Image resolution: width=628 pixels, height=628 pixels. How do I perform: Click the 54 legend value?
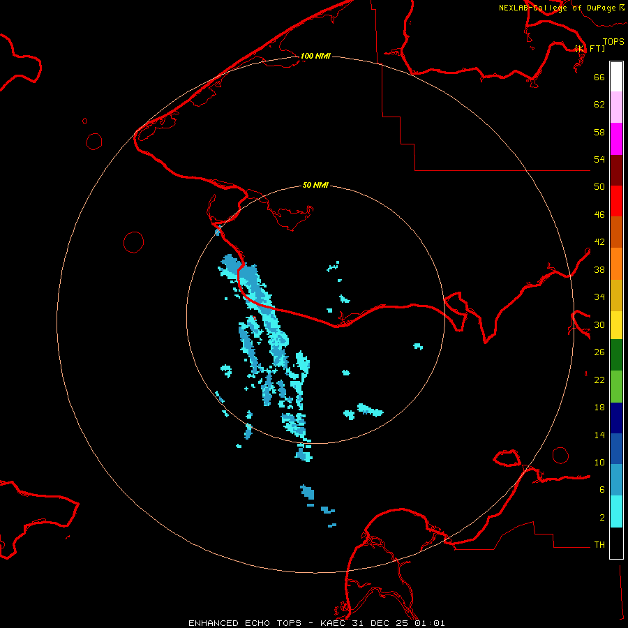(599, 159)
